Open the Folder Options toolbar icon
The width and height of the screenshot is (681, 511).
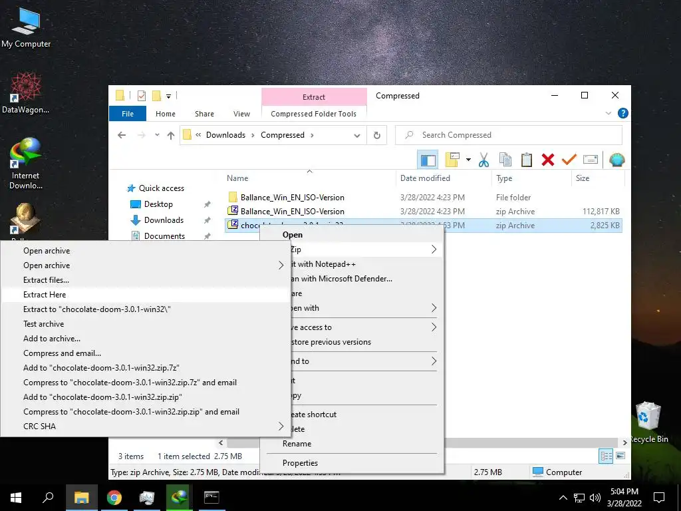pyautogui.click(x=452, y=160)
